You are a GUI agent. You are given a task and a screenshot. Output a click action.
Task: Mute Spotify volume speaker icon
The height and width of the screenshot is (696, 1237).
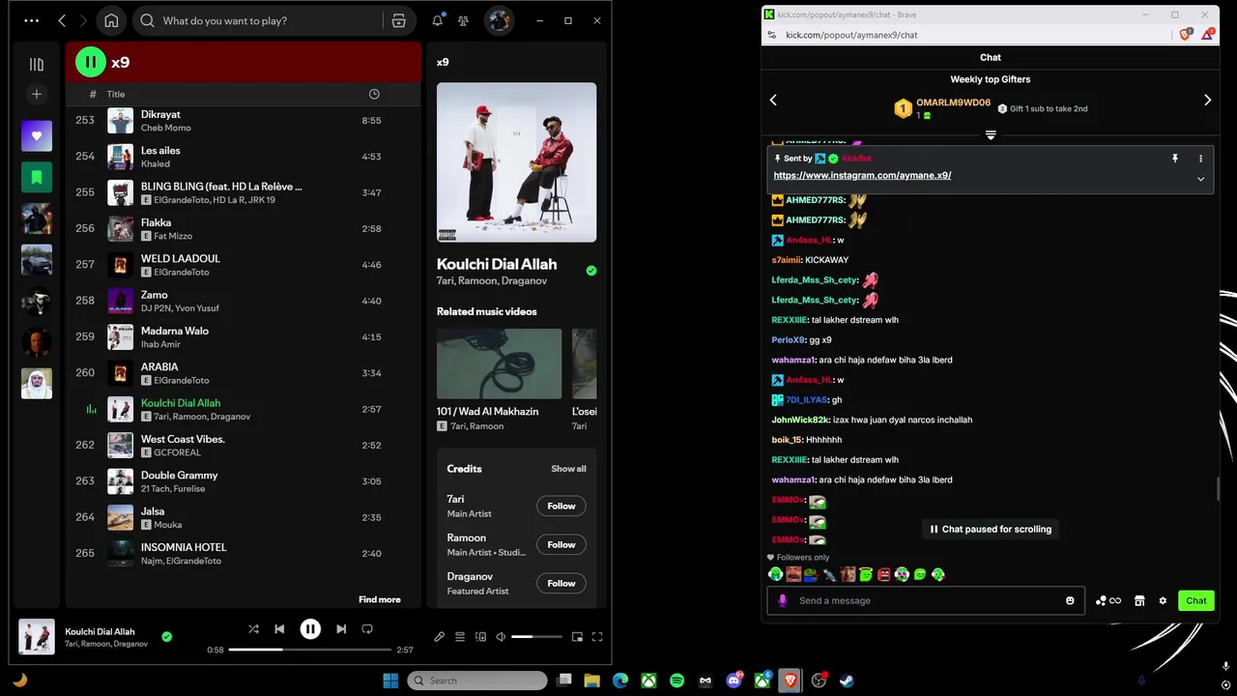(x=501, y=636)
